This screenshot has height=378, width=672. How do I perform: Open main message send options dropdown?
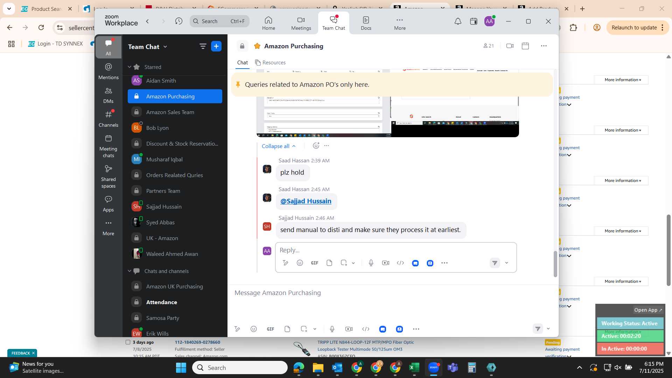tap(548, 329)
